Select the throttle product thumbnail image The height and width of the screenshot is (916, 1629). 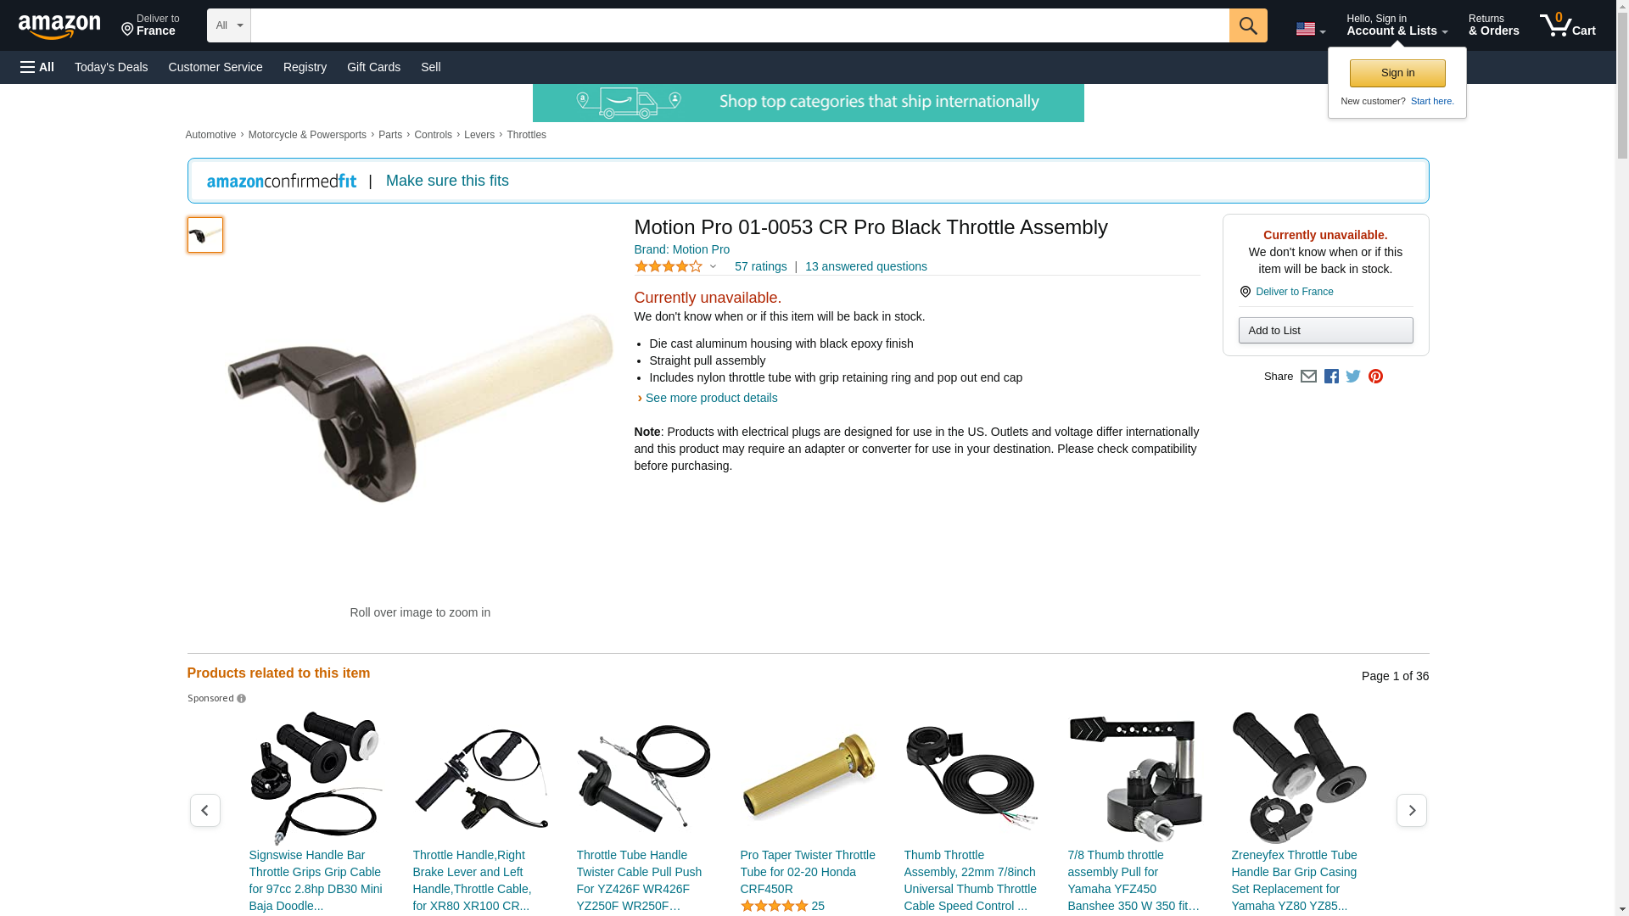(204, 235)
